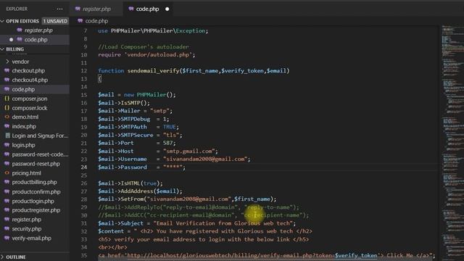Click the PHP icon beside security.php
The height and width of the screenshot is (261, 464).
(7, 229)
